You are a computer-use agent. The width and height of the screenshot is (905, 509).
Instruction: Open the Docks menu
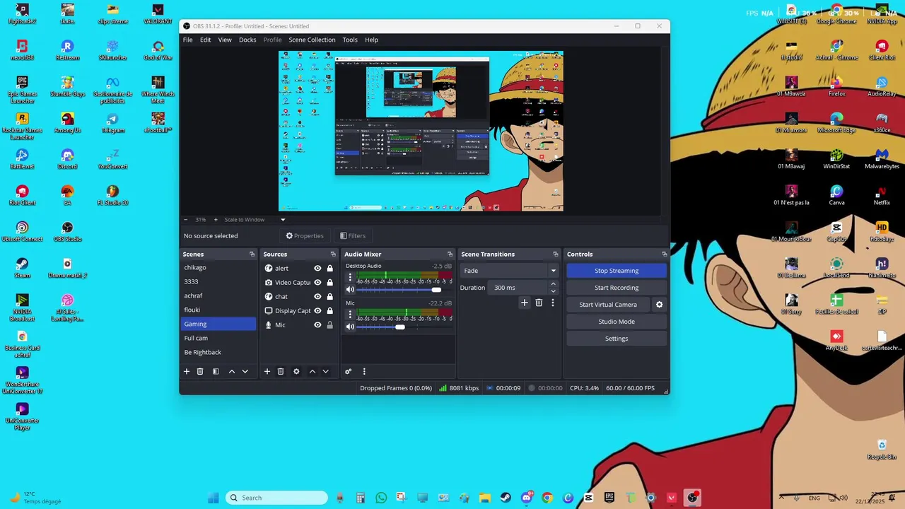pos(247,40)
